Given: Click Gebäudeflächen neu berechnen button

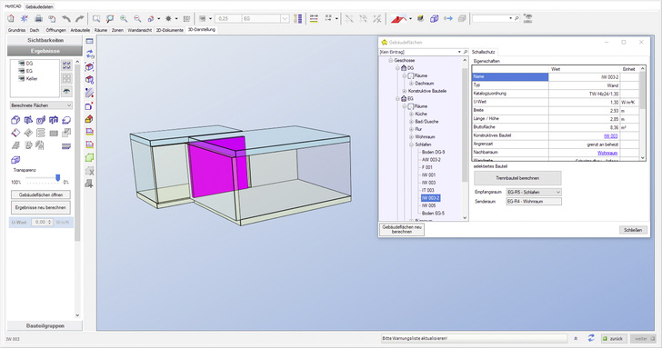Looking at the screenshot, I should point(402,229).
